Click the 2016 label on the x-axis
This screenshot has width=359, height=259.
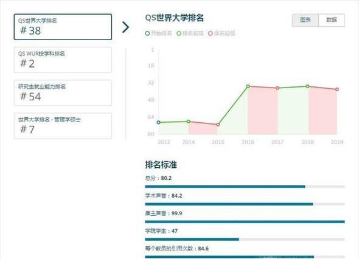[x=248, y=142]
